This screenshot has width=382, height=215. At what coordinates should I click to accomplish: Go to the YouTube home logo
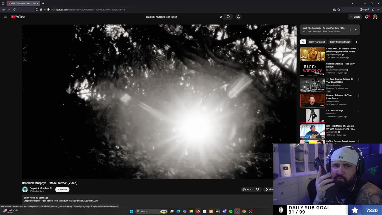18,17
